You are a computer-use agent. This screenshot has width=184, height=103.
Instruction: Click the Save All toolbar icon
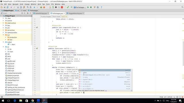(5, 7)
